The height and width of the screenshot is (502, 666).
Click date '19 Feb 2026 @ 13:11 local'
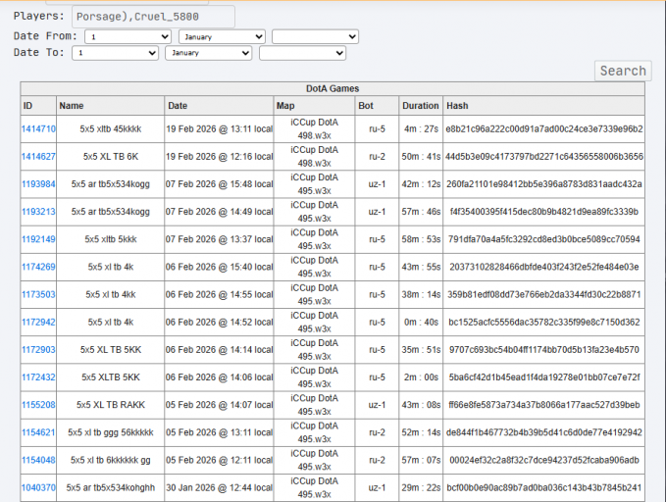tap(219, 129)
